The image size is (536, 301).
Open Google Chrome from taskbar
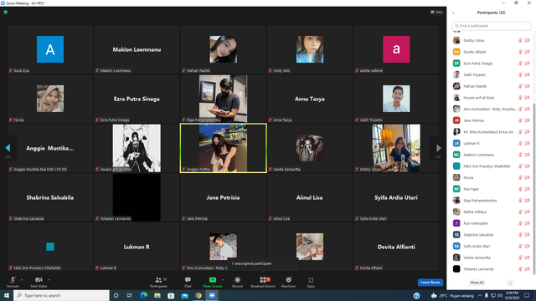[x=198, y=295]
